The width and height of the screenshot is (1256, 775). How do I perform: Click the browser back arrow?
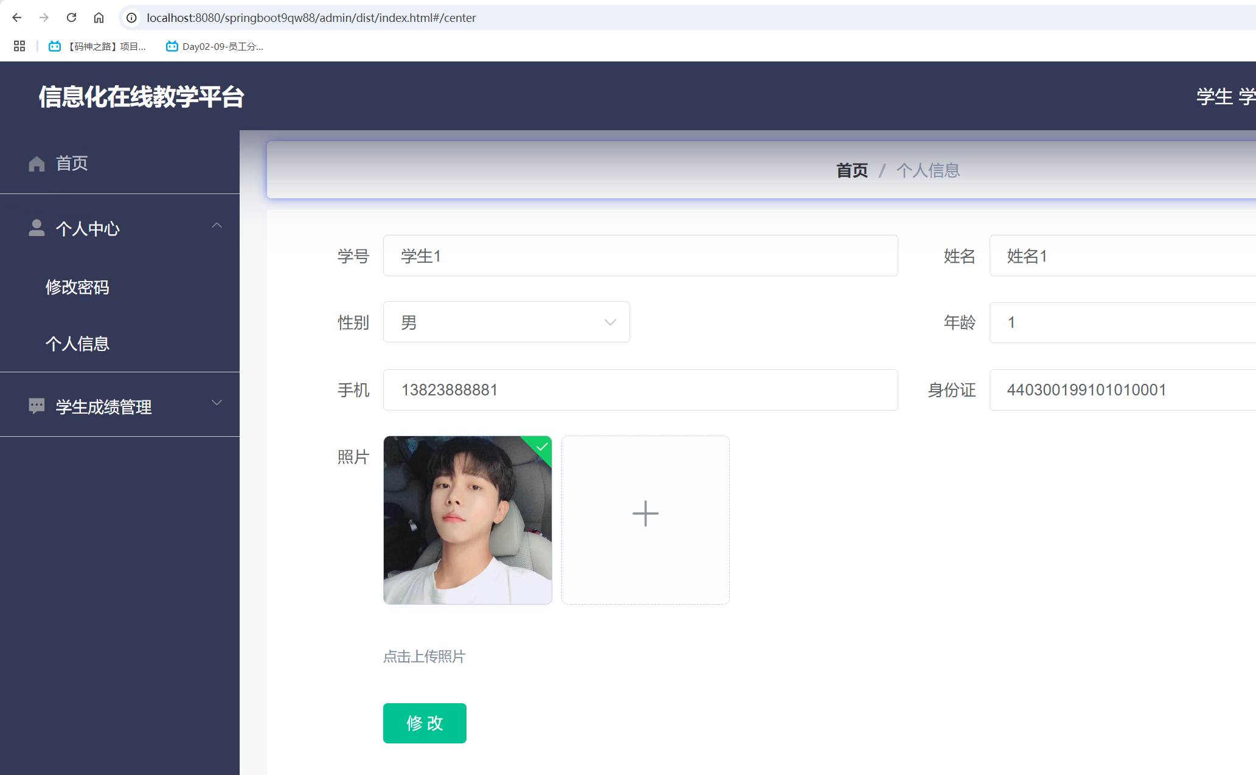coord(16,18)
